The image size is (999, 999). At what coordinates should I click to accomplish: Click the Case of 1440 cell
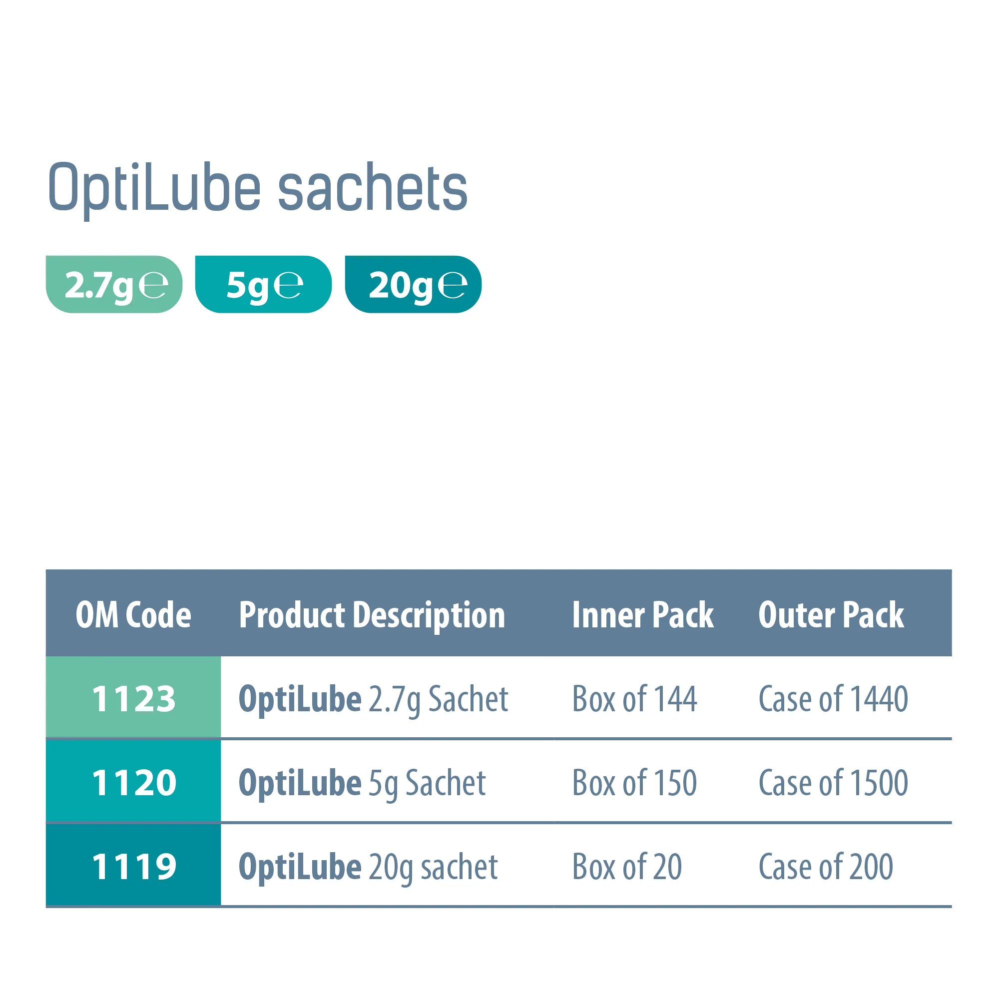(x=833, y=699)
